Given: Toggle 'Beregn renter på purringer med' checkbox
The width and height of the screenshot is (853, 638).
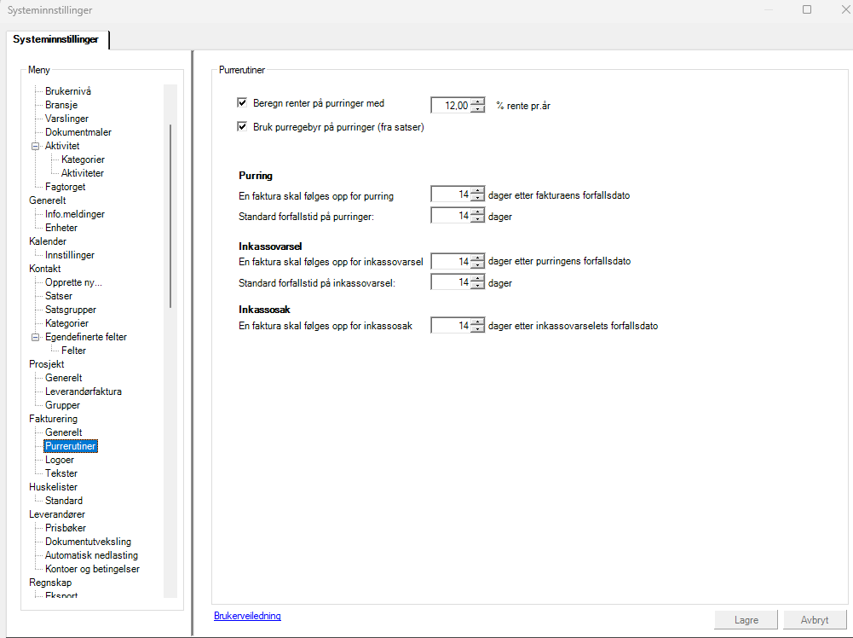Looking at the screenshot, I should (242, 102).
